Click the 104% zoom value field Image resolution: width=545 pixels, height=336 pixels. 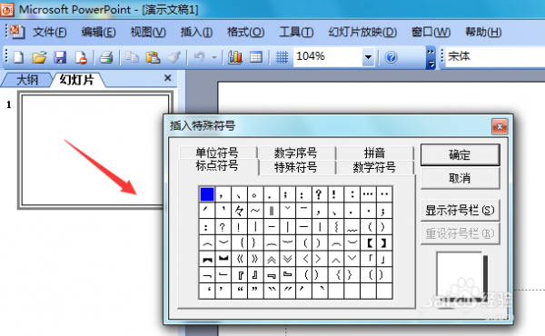[327, 56]
